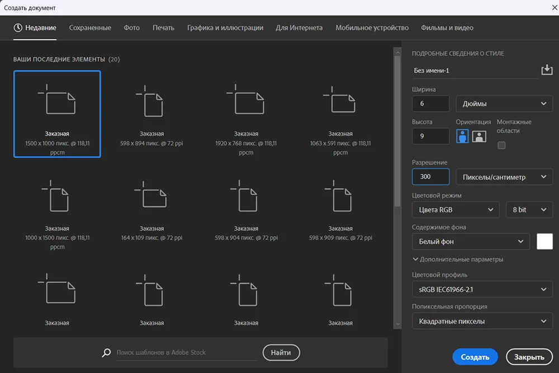Click the save preset icon next to Без имени-1

pos(547,70)
